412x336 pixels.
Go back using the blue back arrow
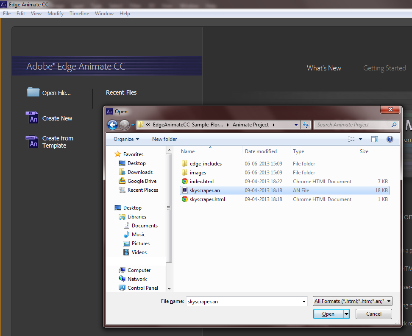(112, 125)
